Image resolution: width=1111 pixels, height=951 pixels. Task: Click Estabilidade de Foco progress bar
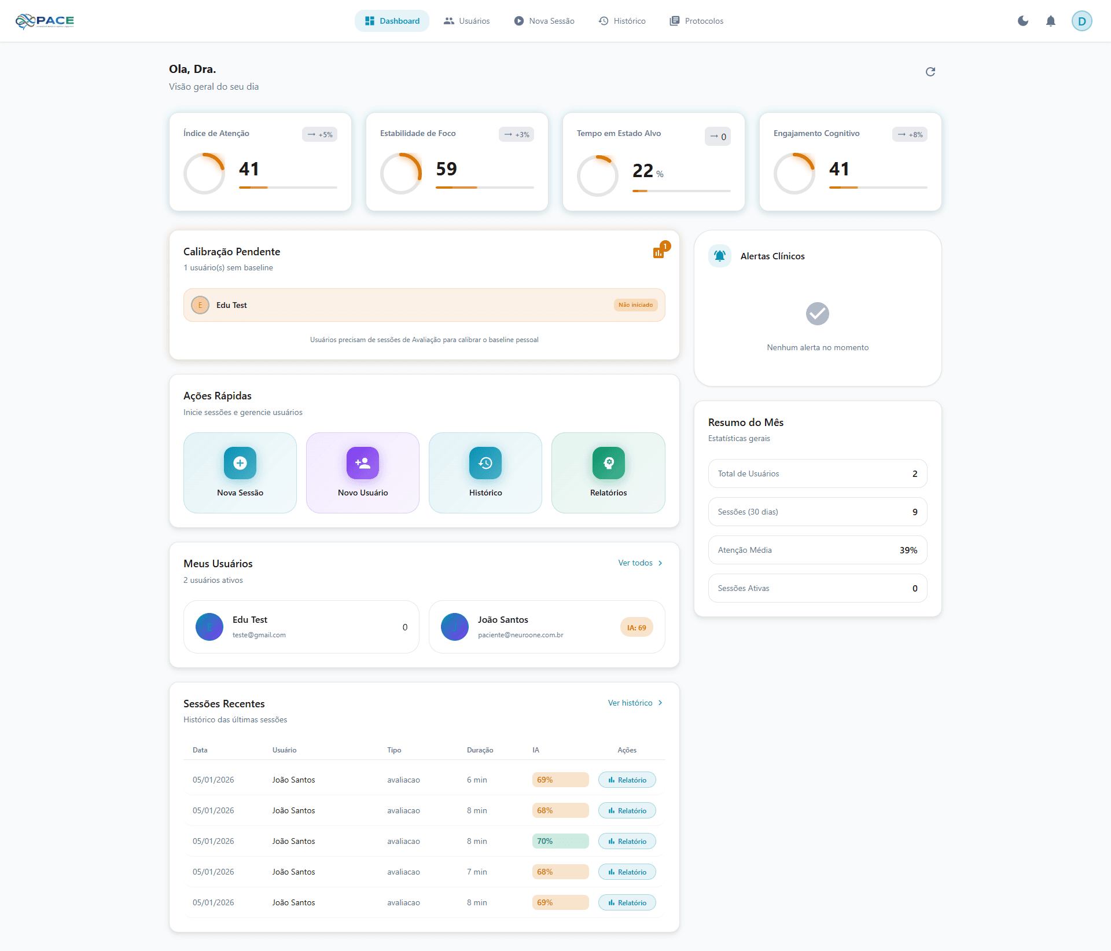tap(485, 188)
